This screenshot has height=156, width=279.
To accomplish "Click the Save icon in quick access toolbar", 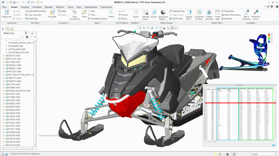I will [14, 2].
